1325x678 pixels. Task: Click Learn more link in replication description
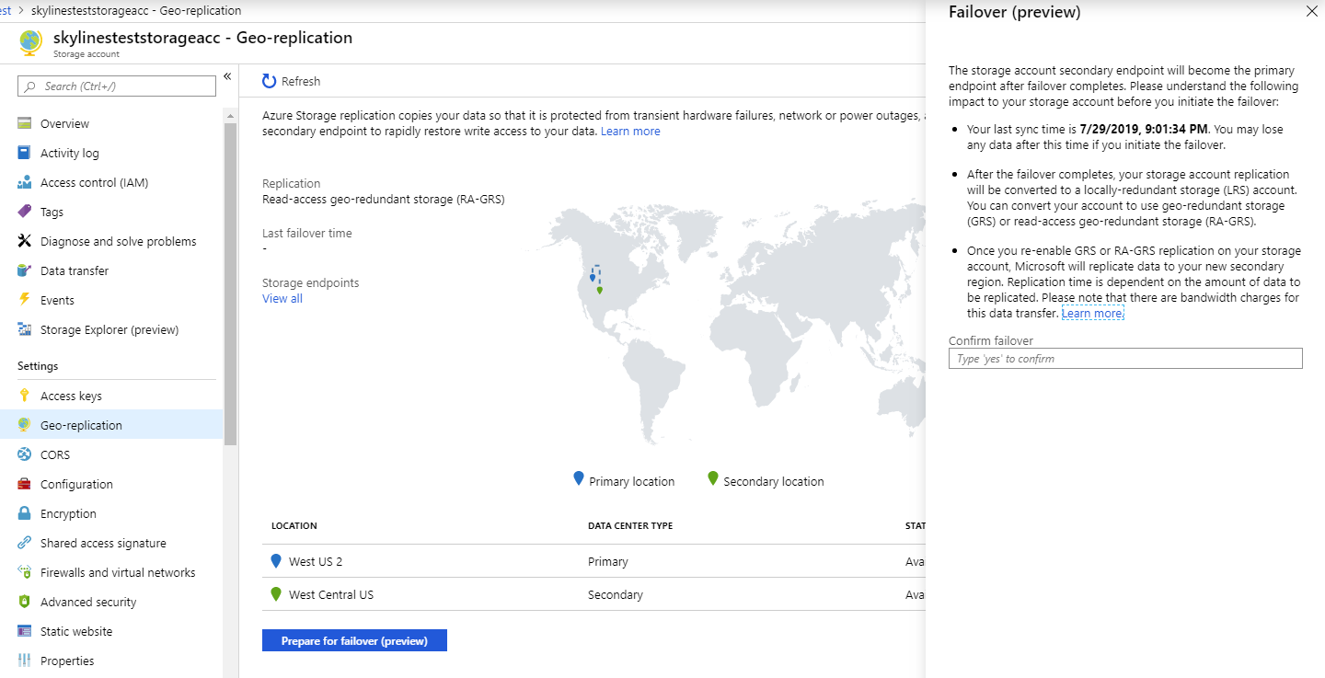pyautogui.click(x=630, y=131)
